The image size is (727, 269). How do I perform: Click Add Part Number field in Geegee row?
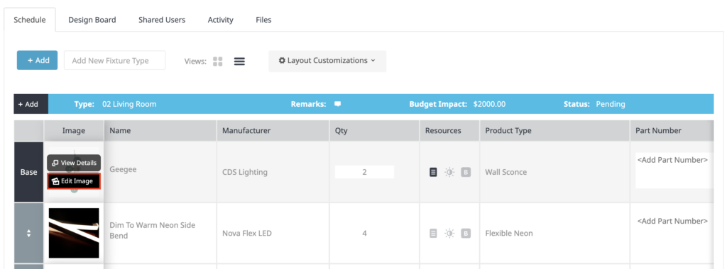pos(674,171)
